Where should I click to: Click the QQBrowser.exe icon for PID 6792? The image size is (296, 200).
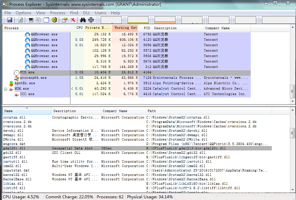coord(28,34)
